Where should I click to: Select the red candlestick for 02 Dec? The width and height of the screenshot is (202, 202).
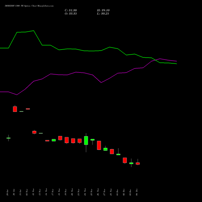tap(125, 160)
